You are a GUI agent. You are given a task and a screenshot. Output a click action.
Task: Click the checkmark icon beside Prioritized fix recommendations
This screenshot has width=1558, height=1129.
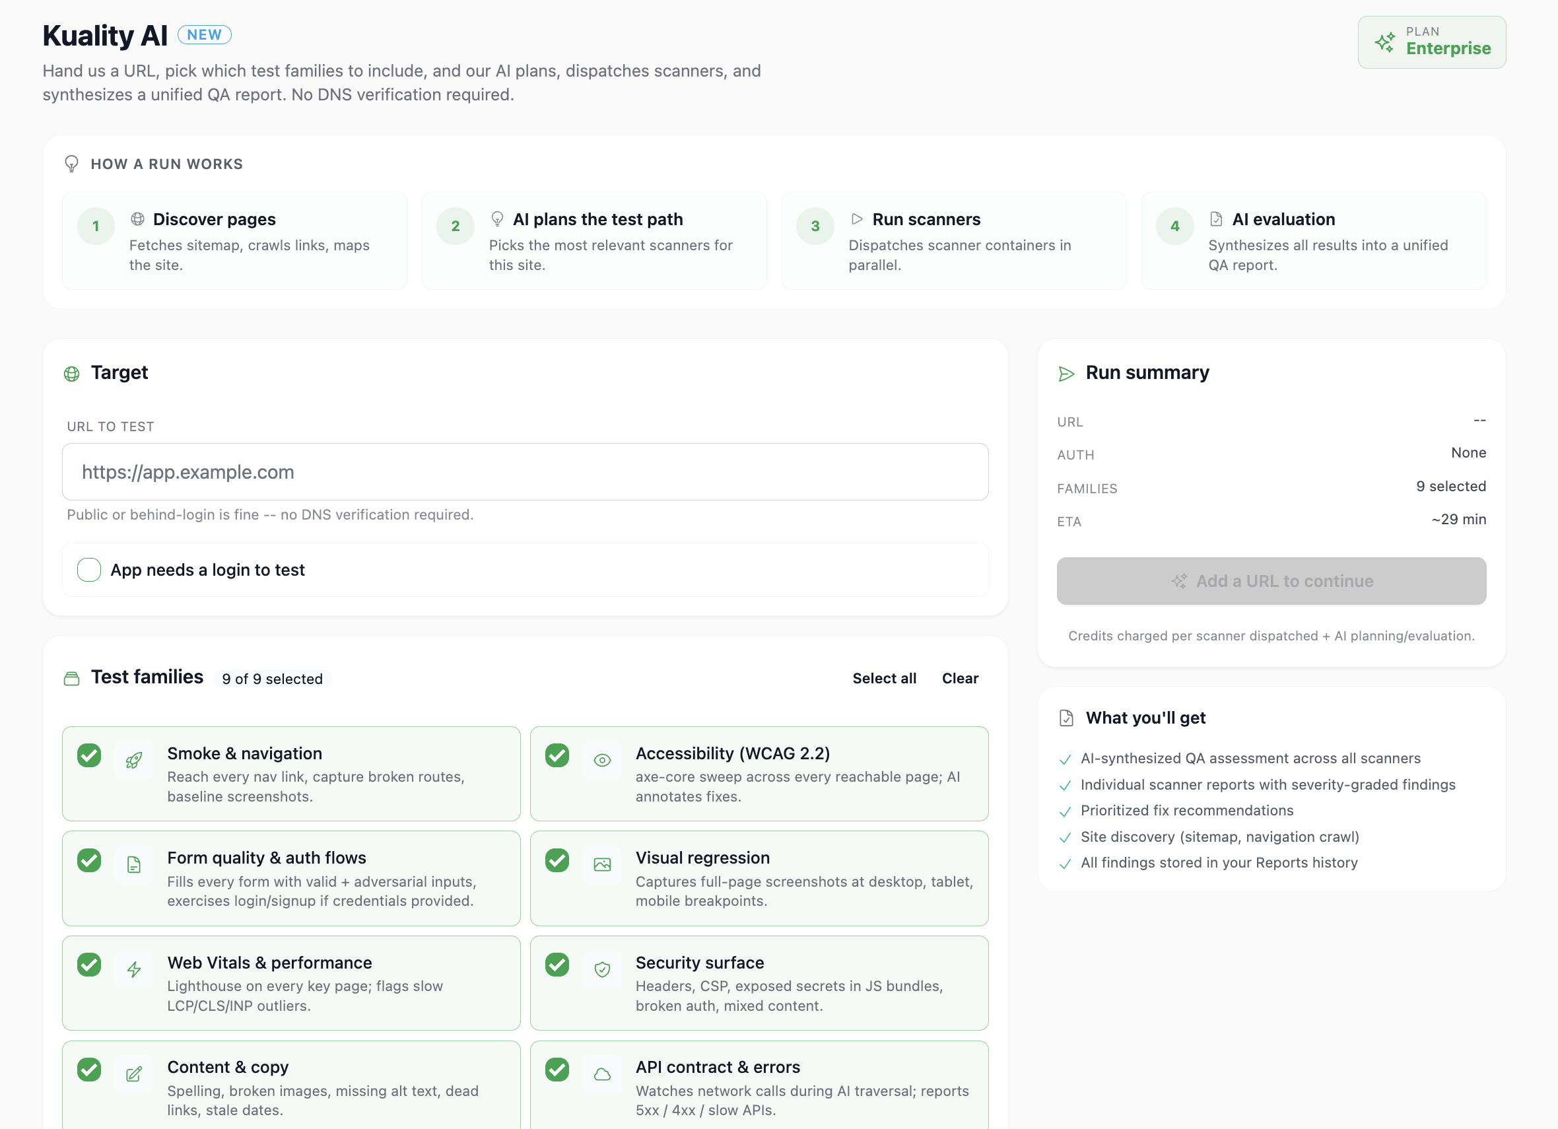tap(1065, 811)
